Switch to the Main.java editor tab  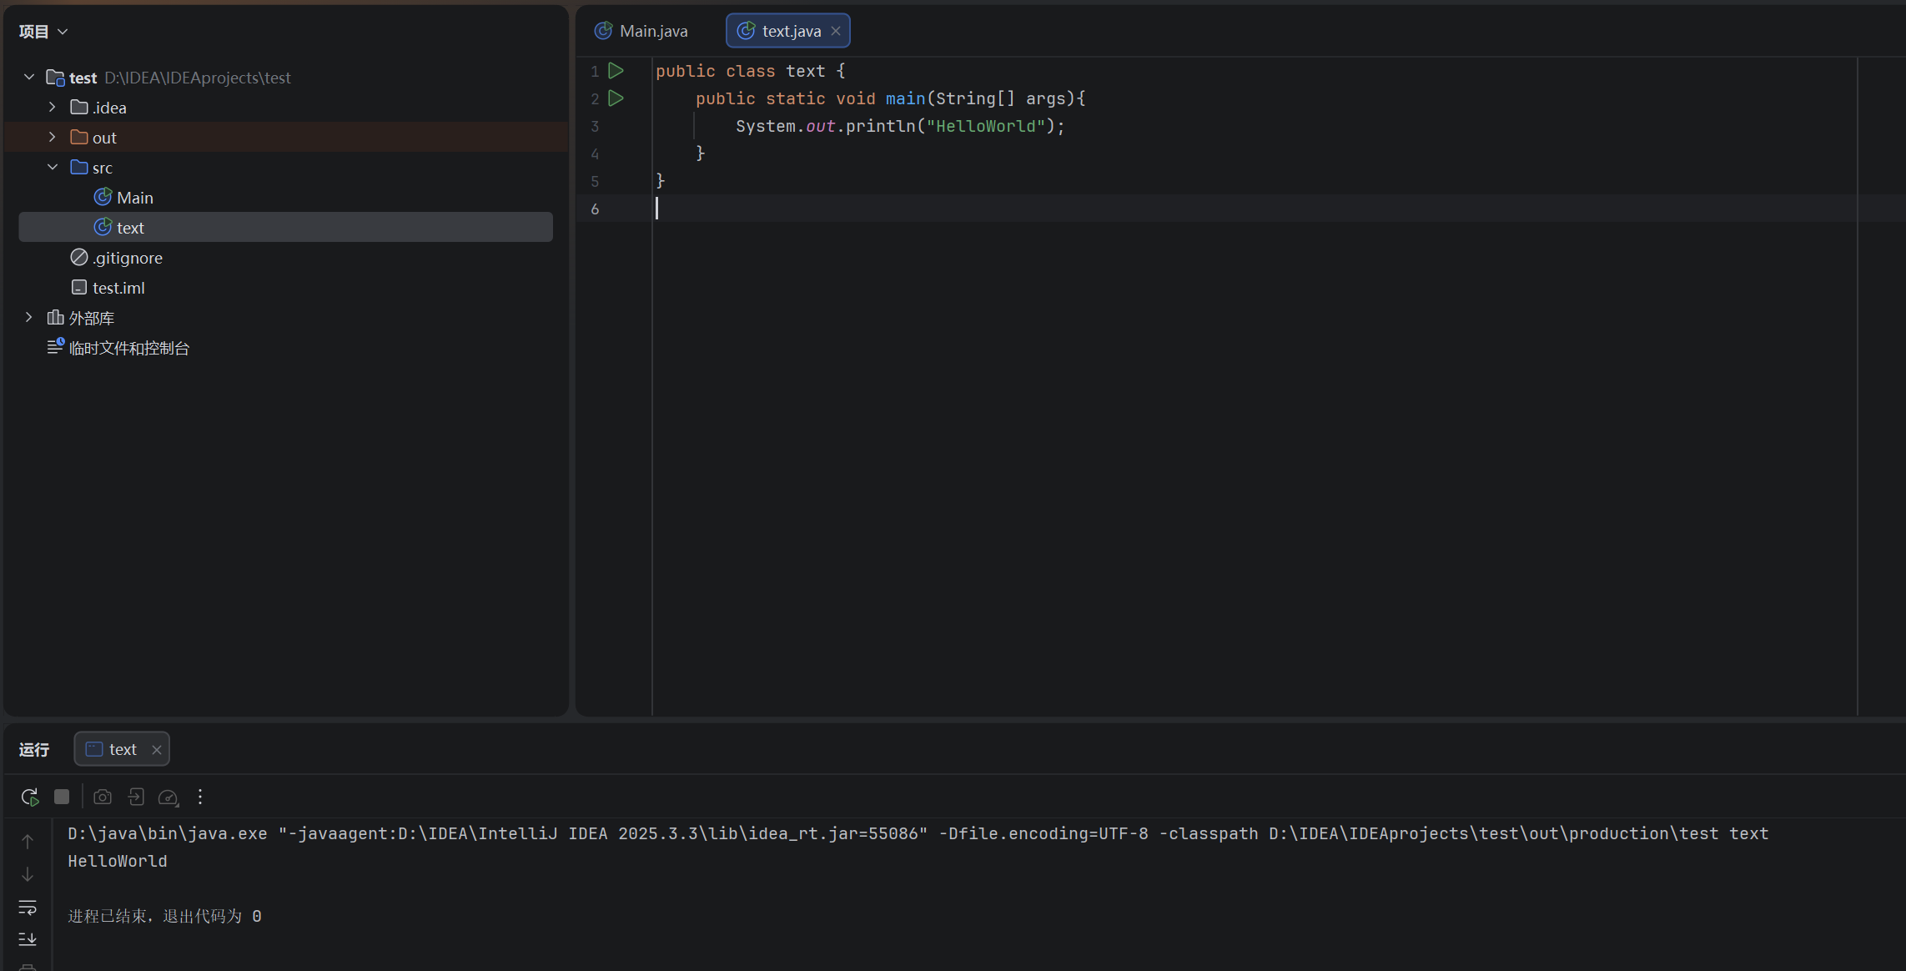642,31
